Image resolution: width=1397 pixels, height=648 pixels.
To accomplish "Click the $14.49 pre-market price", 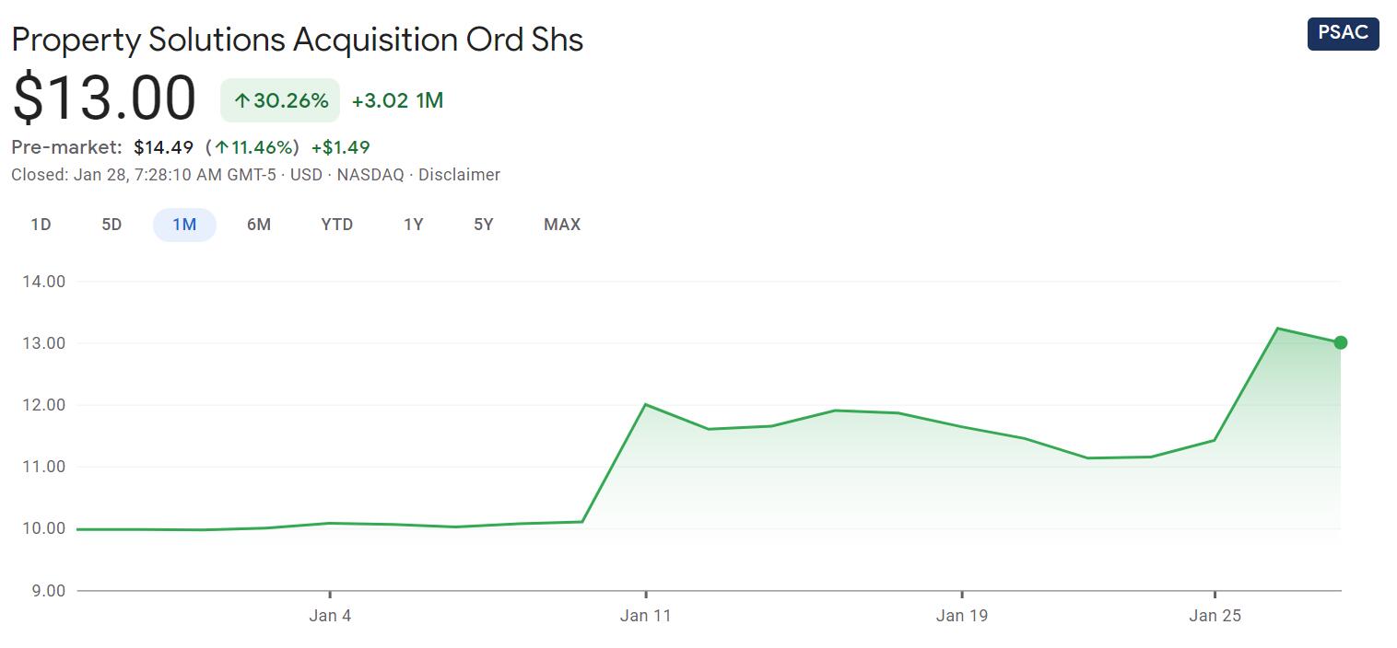I will coord(163,147).
